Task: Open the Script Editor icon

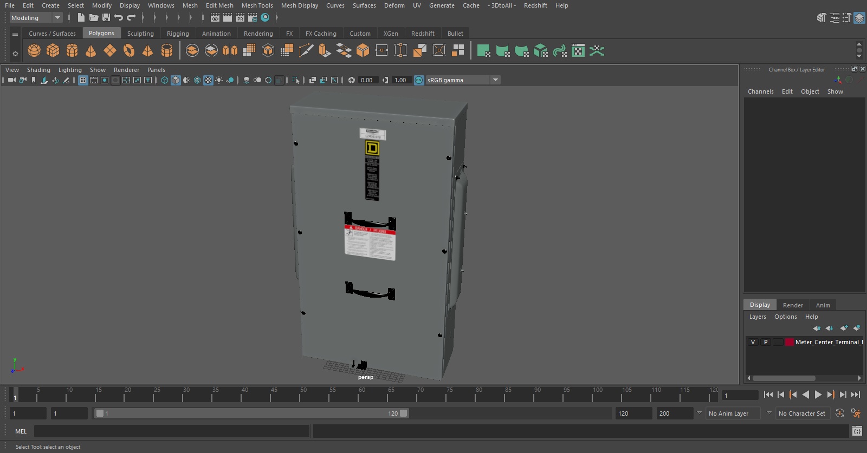Action: 857,431
